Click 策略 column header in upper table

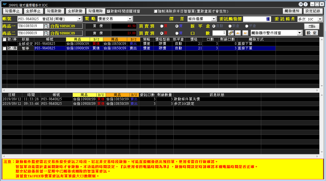pos(147,39)
